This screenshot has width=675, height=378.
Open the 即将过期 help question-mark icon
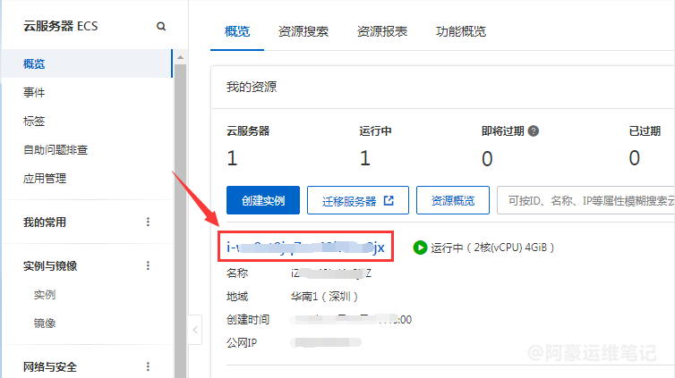pos(534,131)
